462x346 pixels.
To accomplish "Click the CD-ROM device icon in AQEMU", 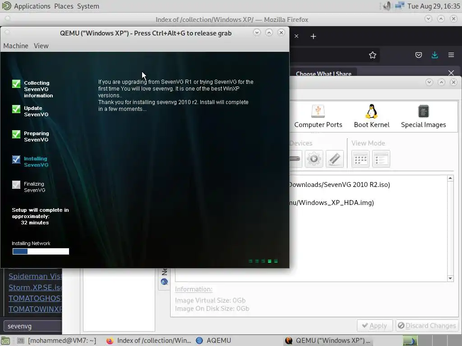I will pyautogui.click(x=314, y=159).
